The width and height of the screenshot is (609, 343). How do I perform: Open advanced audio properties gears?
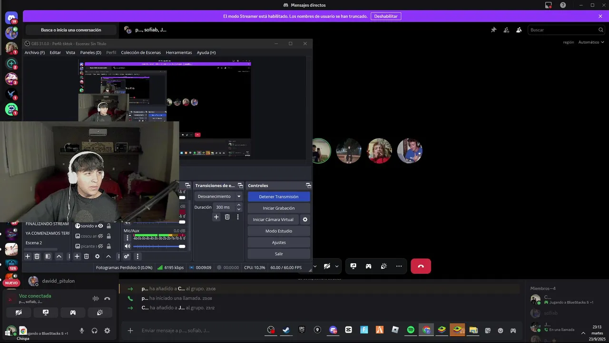(127, 256)
